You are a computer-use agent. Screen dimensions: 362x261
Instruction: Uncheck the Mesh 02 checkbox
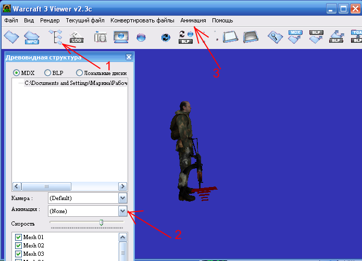tap(18, 245)
